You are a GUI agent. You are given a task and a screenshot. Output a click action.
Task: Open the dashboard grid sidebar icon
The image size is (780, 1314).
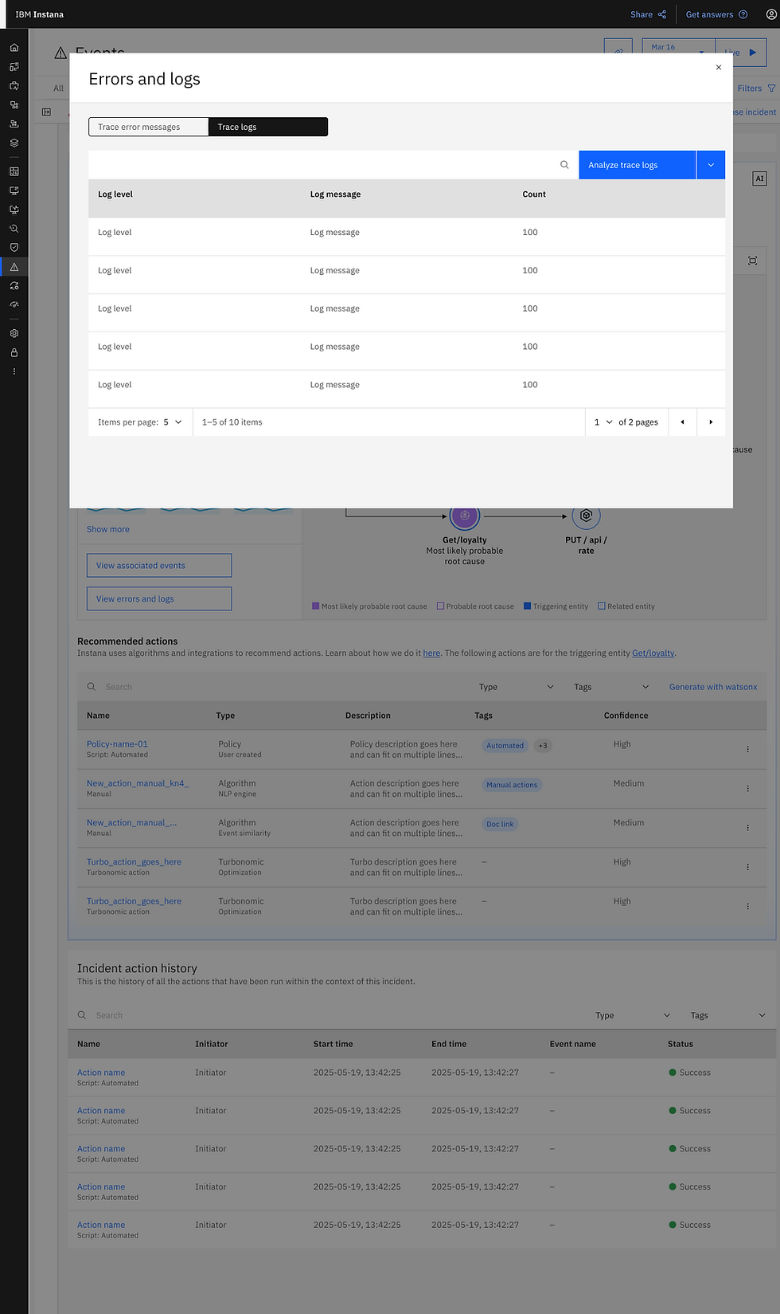pos(14,171)
